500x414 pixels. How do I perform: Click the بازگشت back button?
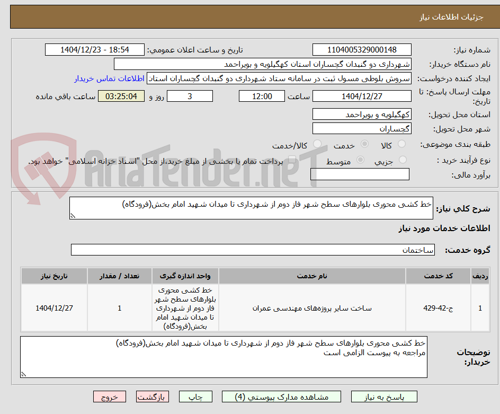click(153, 397)
